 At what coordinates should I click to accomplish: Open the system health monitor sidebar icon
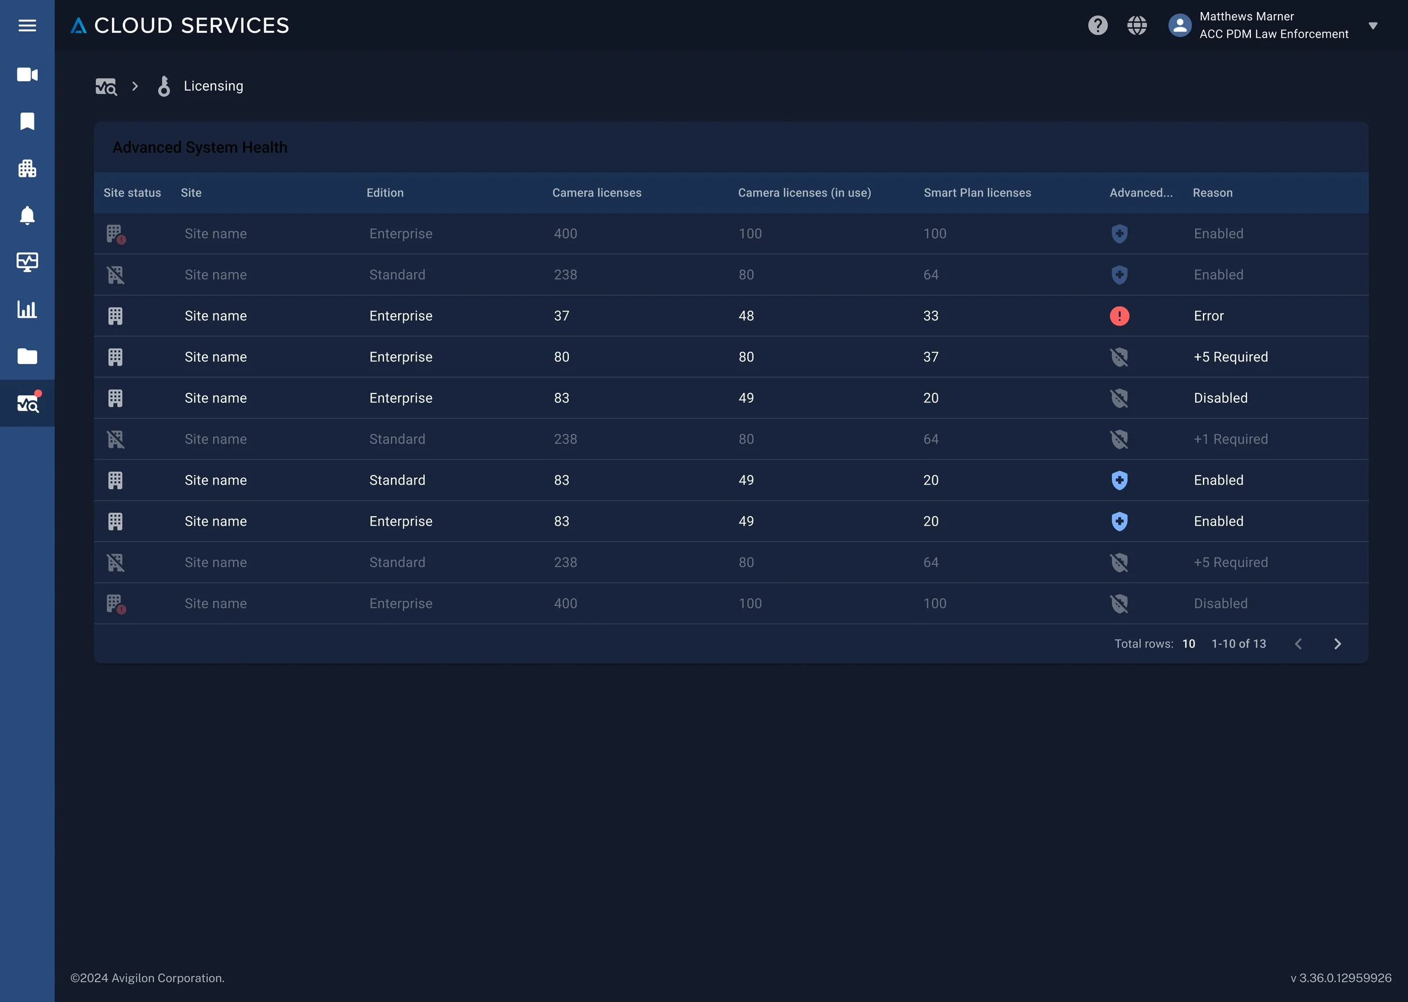[27, 262]
